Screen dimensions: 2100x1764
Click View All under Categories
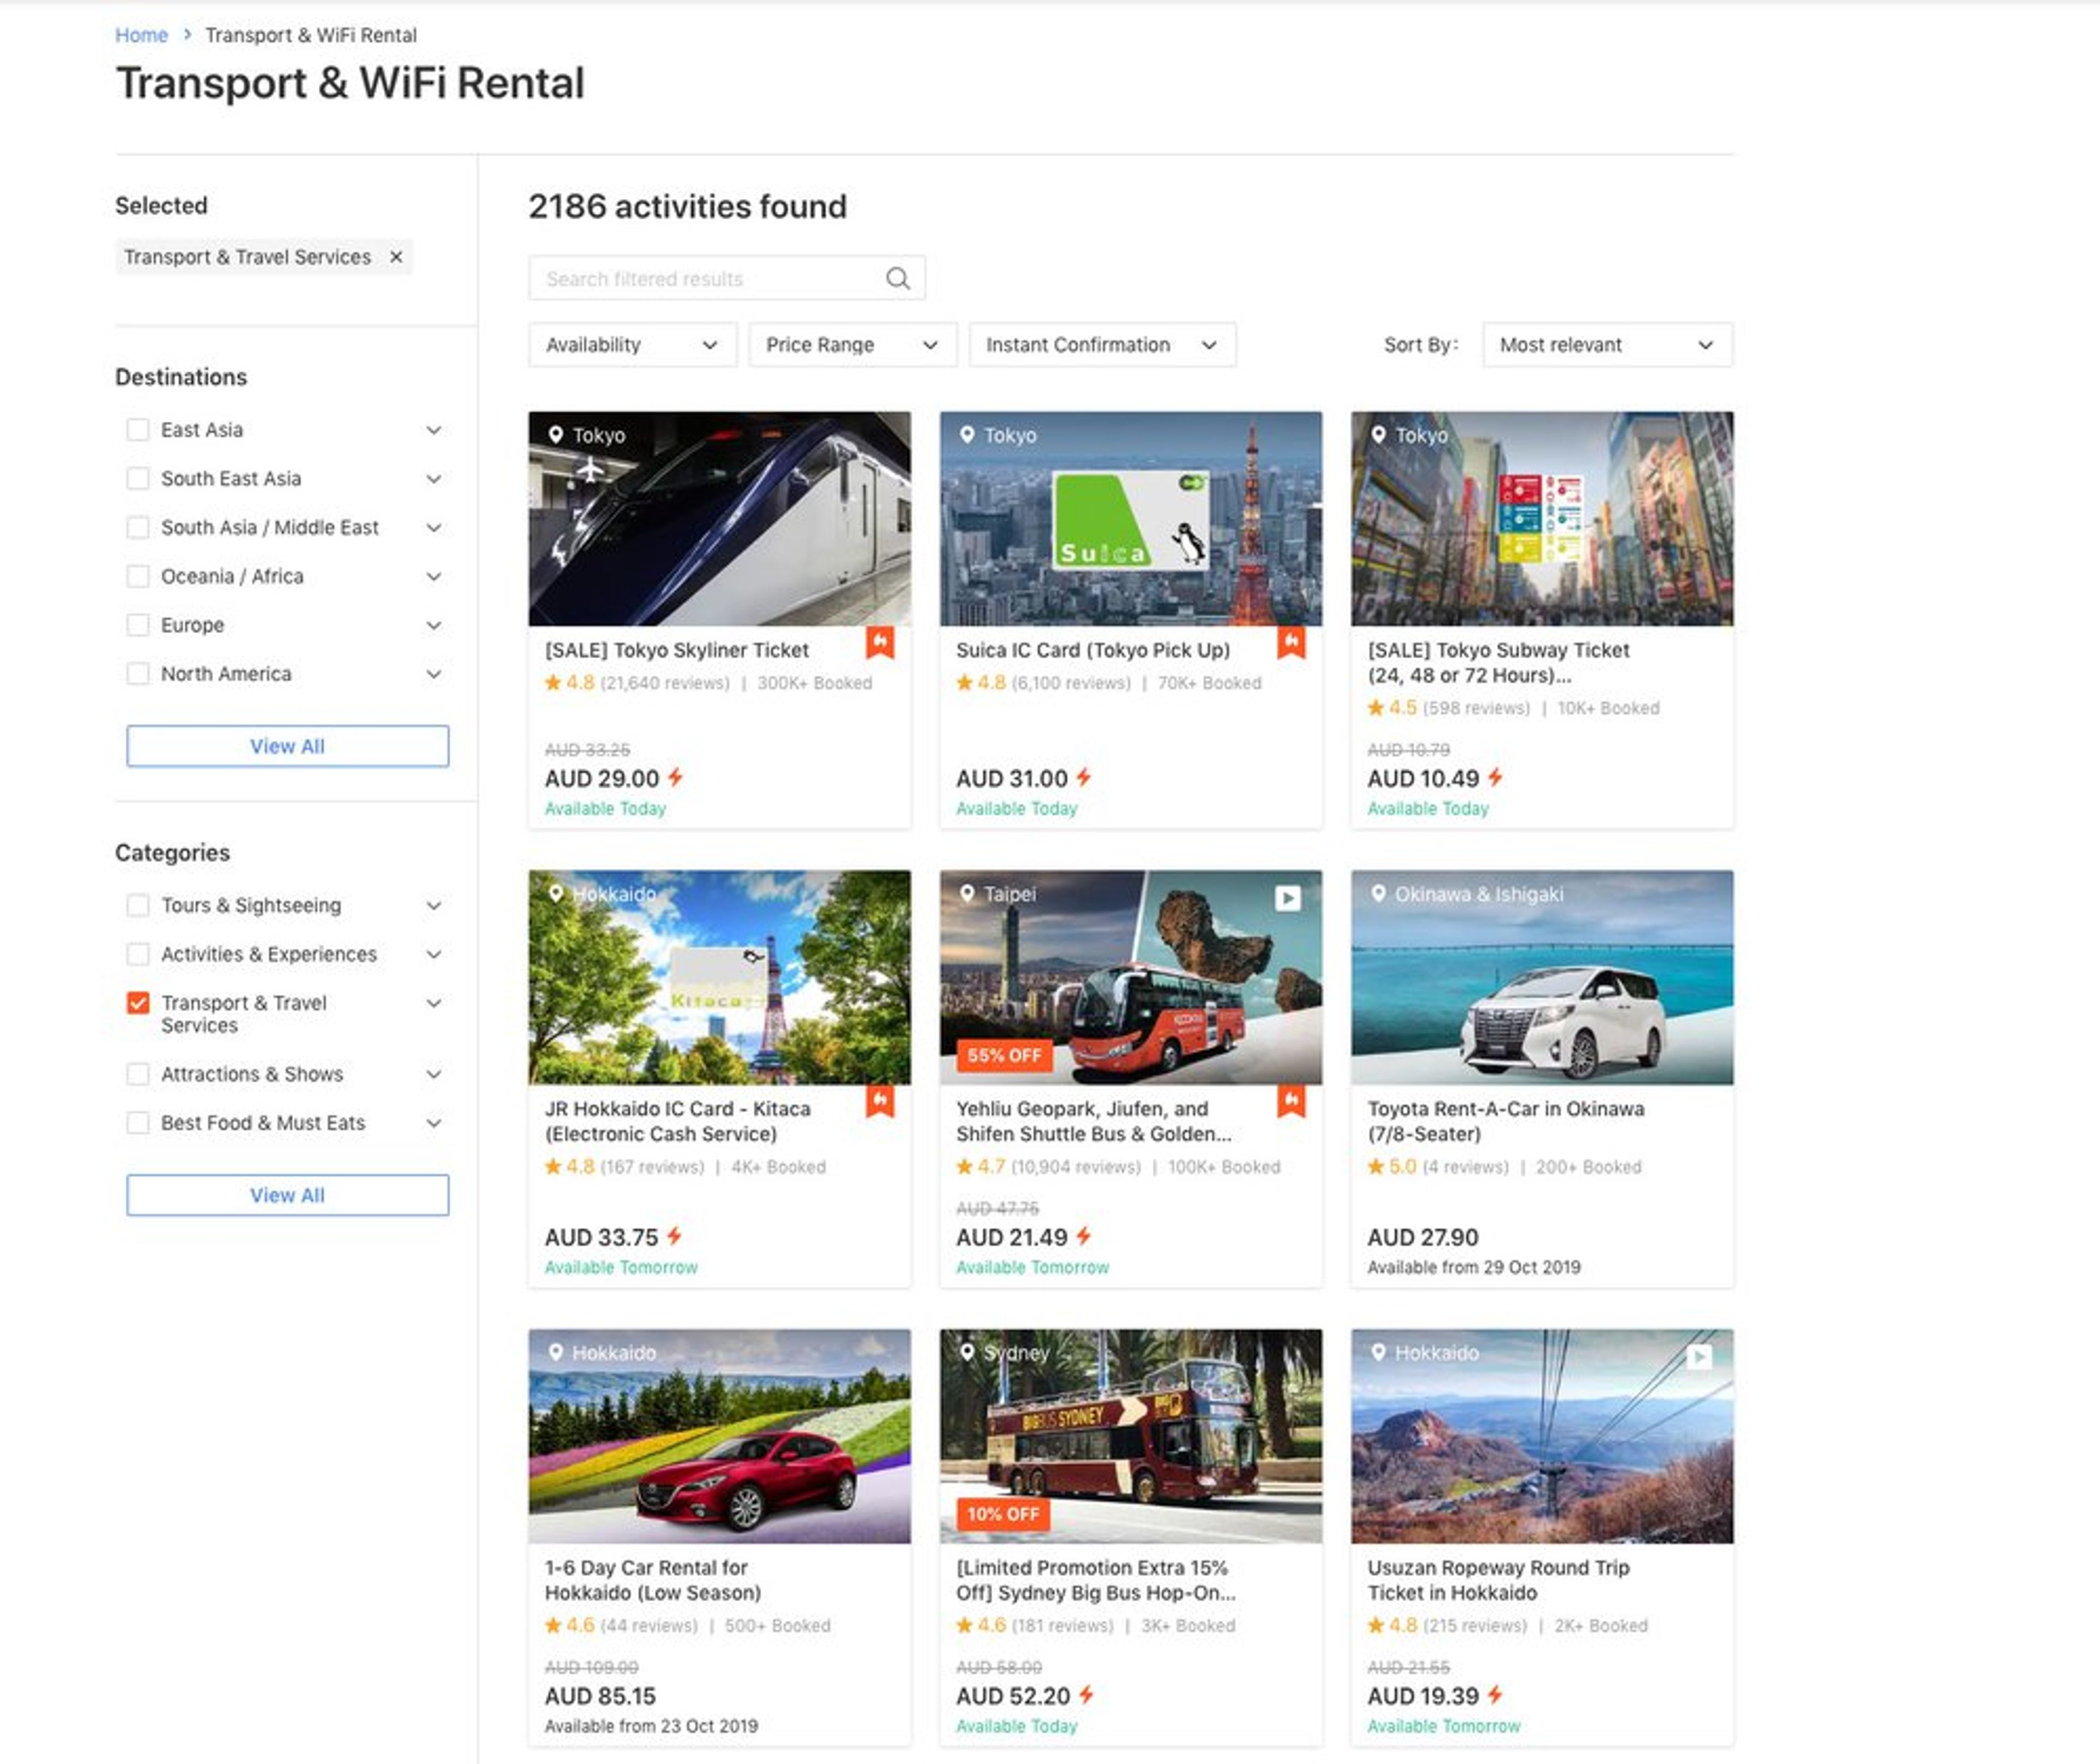287,1195
